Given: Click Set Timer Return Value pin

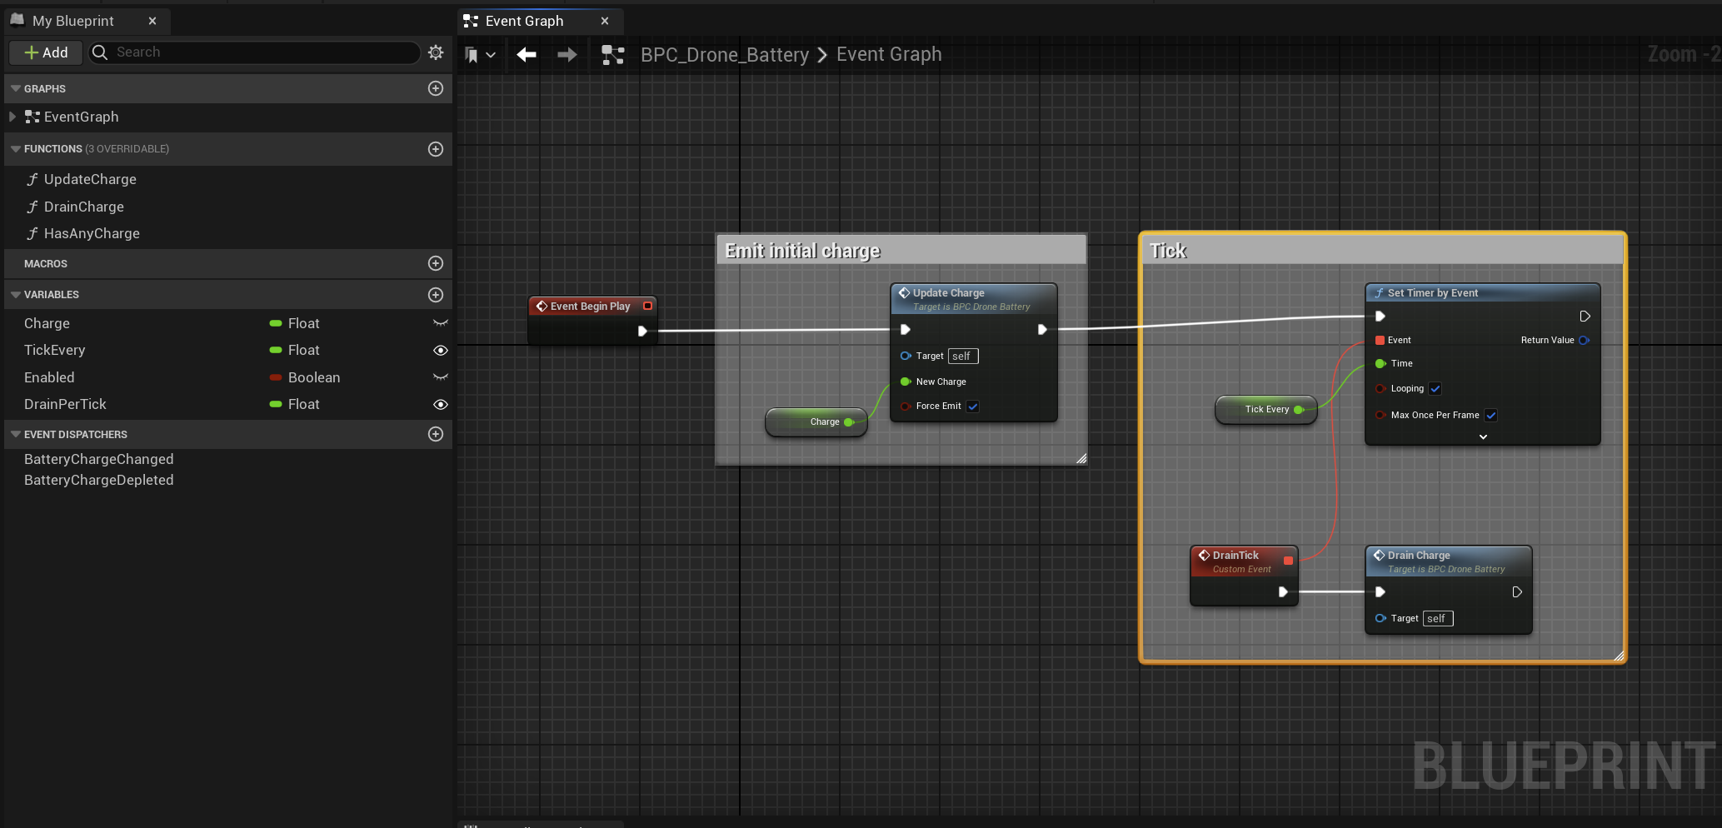Looking at the screenshot, I should coord(1584,340).
